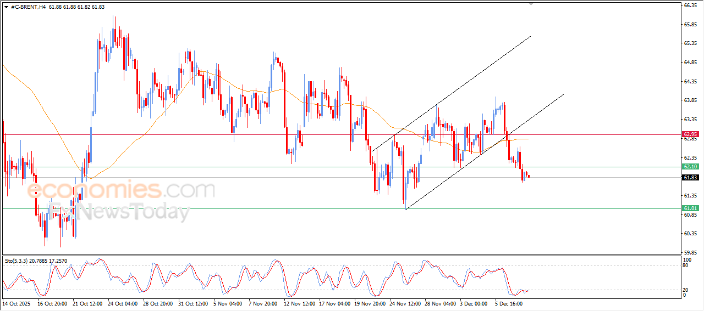Image resolution: width=704 pixels, height=311 pixels.
Task: Click the stochastic 20 level label
Action: (x=685, y=290)
